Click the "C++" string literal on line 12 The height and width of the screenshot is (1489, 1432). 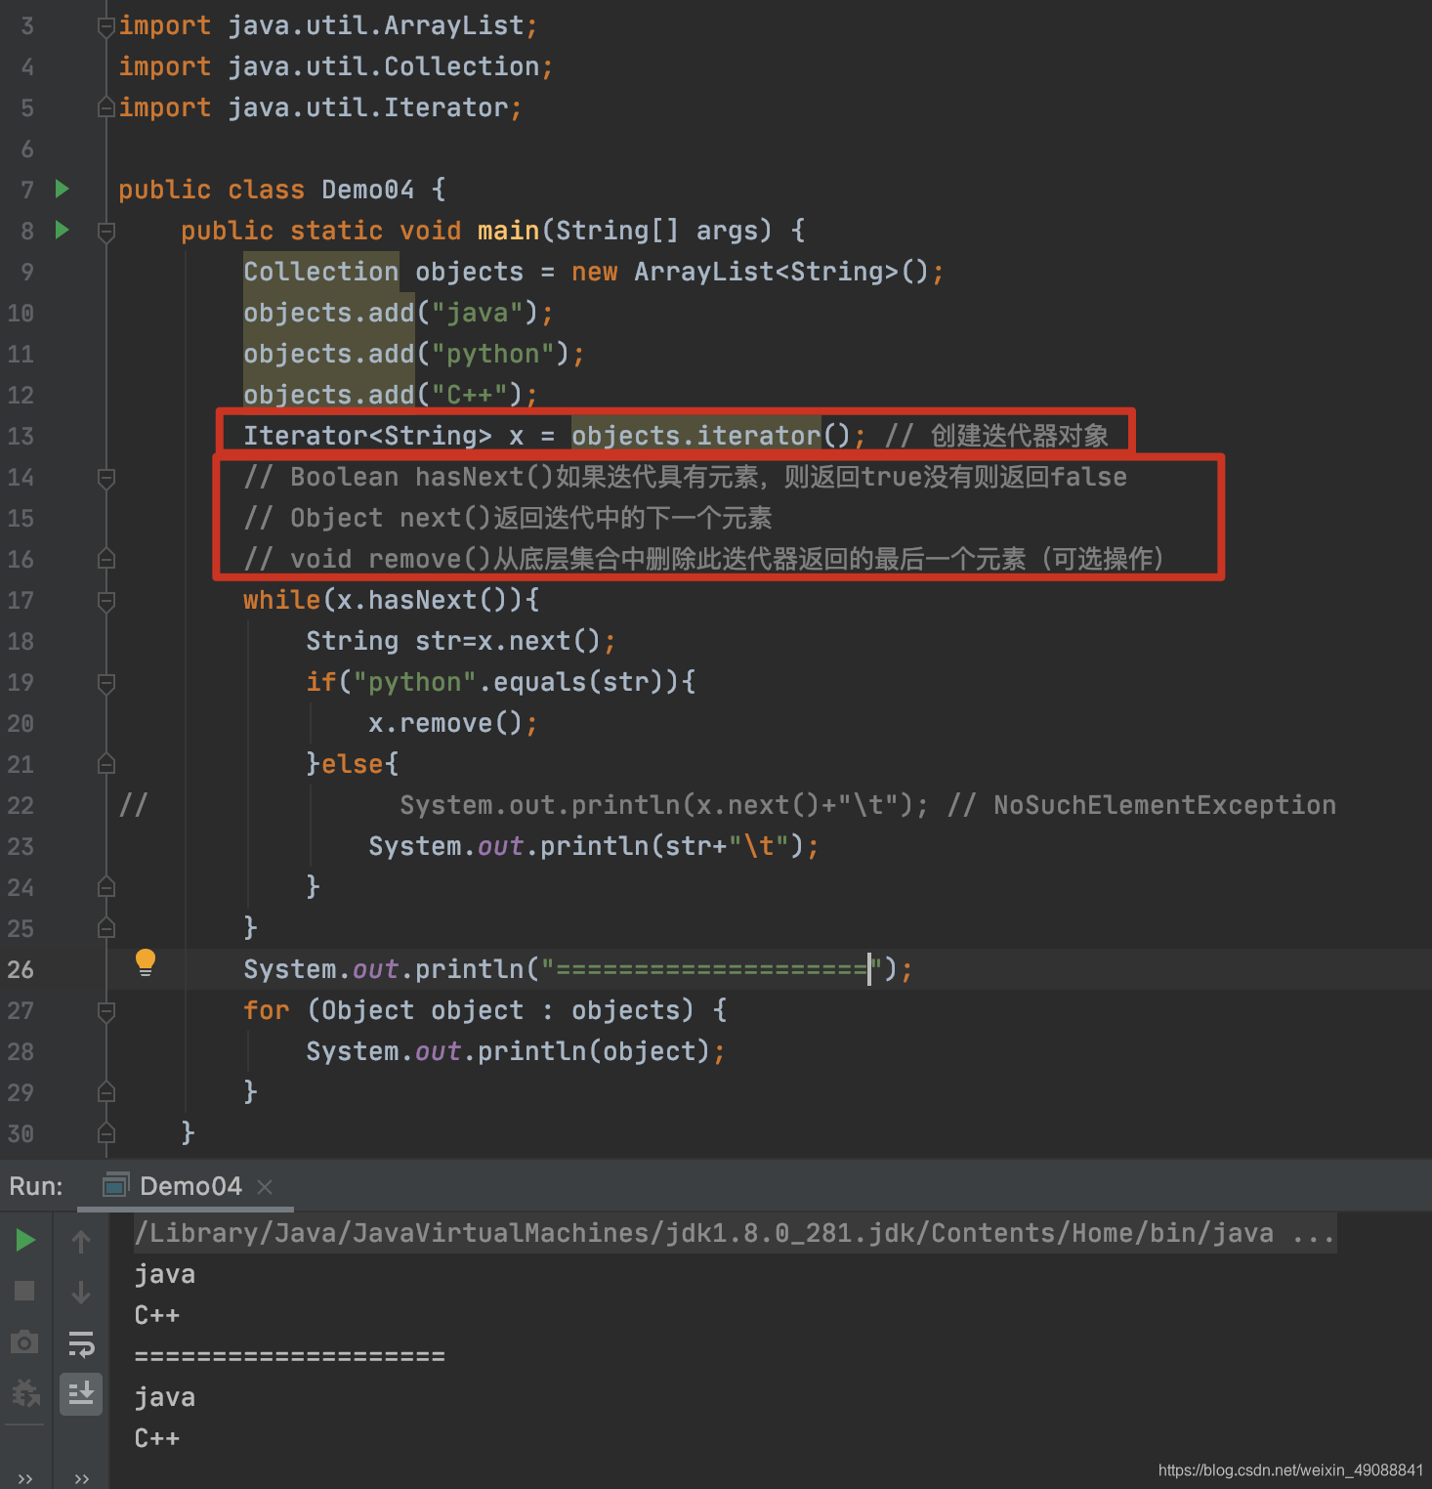pyautogui.click(x=470, y=395)
